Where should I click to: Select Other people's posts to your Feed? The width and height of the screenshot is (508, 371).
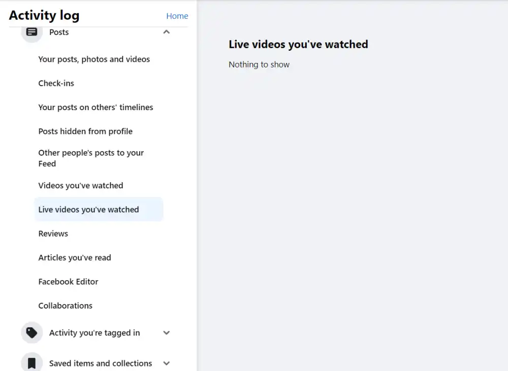[91, 158]
